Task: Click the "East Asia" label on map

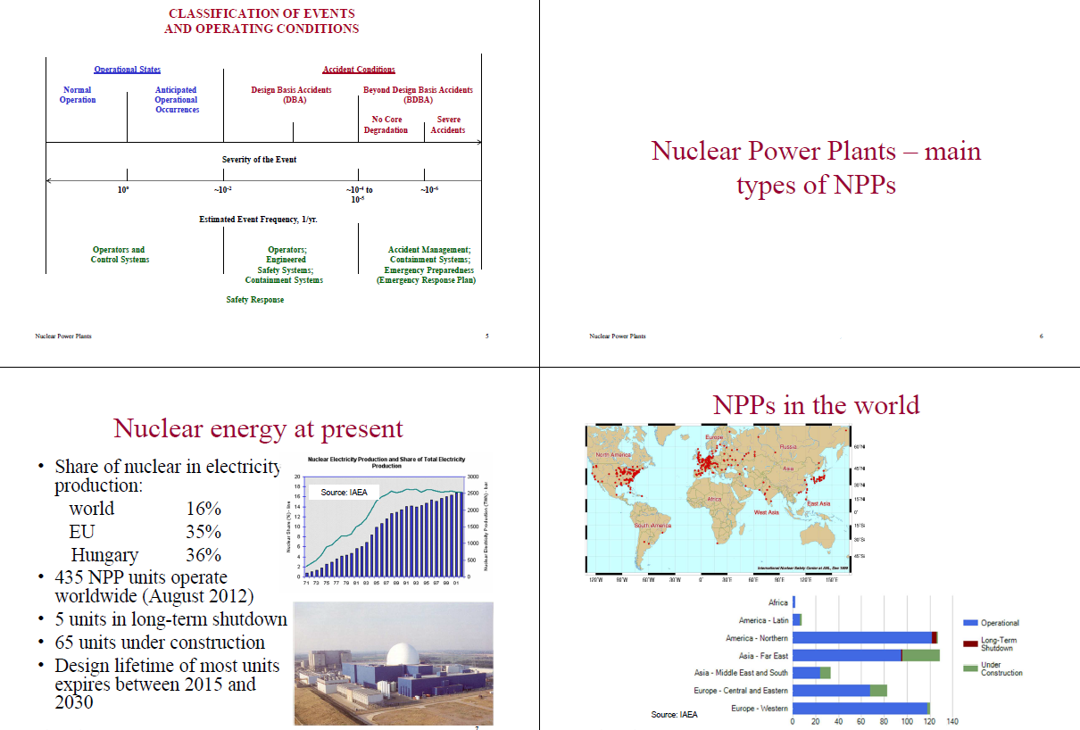Action: pyautogui.click(x=820, y=504)
